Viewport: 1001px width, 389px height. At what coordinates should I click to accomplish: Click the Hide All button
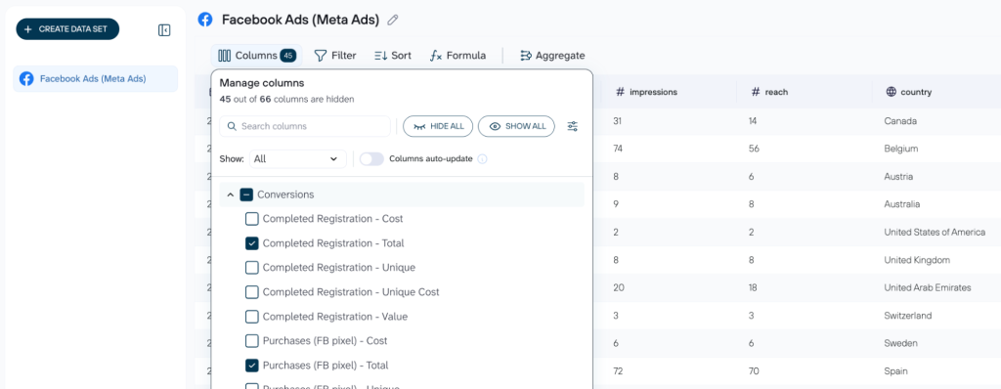point(438,126)
